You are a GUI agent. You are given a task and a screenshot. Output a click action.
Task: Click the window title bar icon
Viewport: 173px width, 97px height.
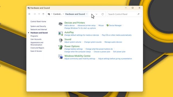pyautogui.click(x=29, y=8)
